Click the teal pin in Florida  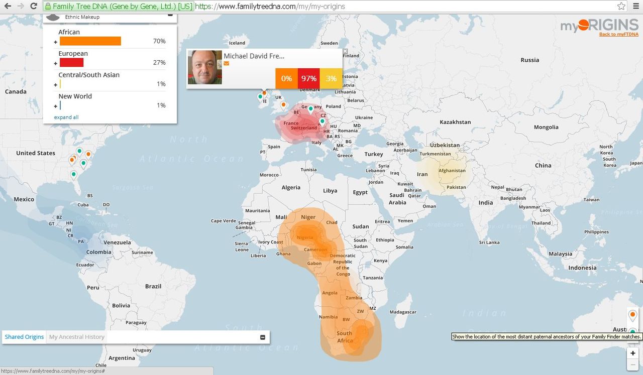coord(74,175)
